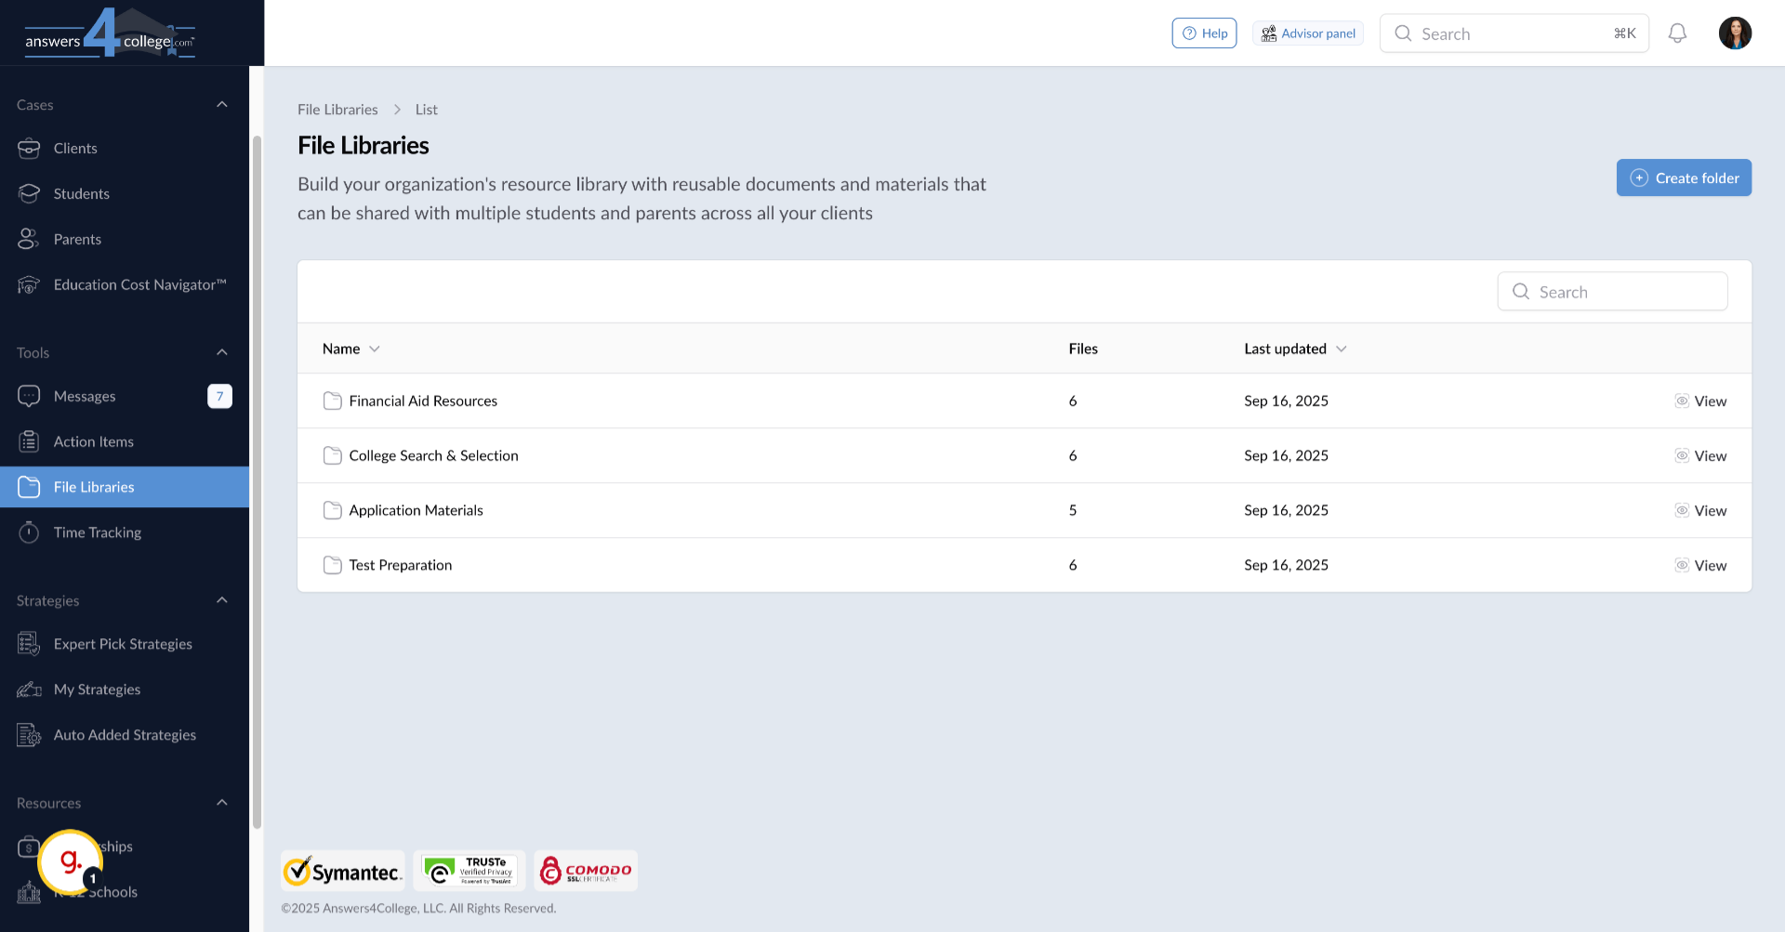Image resolution: width=1785 pixels, height=932 pixels.
Task: Click the Create folder button
Action: click(x=1683, y=177)
